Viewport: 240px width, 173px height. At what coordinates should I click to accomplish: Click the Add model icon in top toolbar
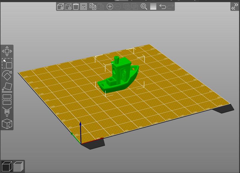click(x=60, y=7)
